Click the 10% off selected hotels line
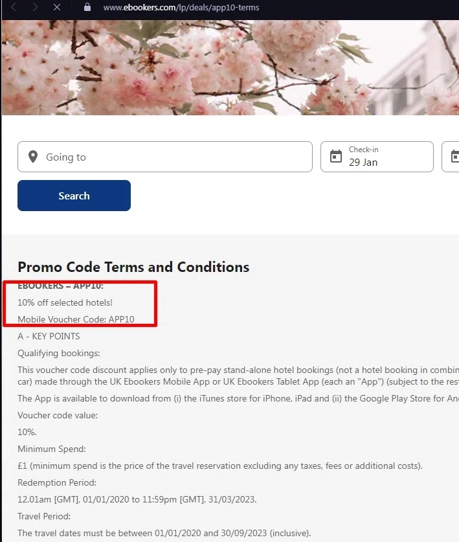459x542 pixels. coord(65,302)
